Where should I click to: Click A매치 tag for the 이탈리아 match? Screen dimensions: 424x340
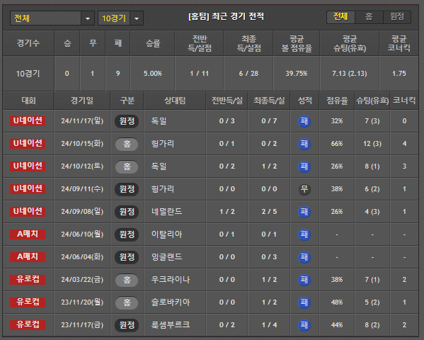[x=28, y=234]
